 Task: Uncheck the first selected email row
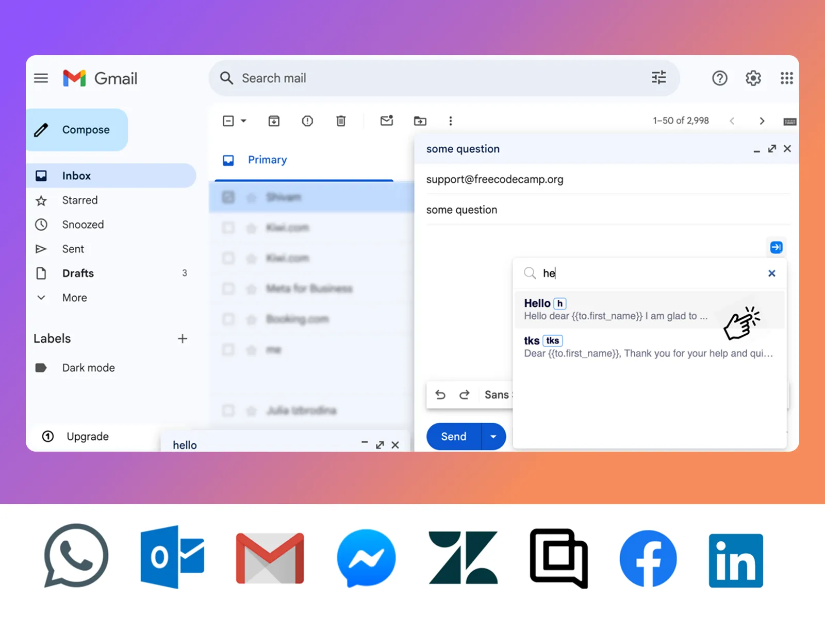[x=228, y=197]
